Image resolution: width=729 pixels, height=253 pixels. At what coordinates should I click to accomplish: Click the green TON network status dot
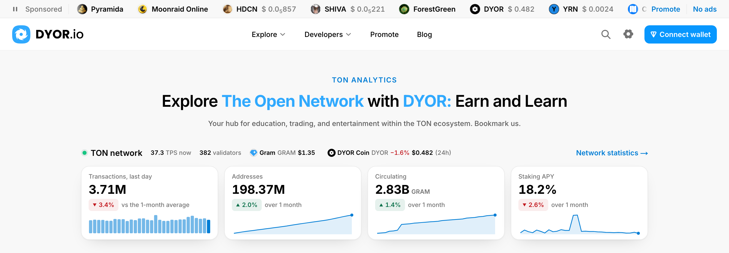coord(84,153)
